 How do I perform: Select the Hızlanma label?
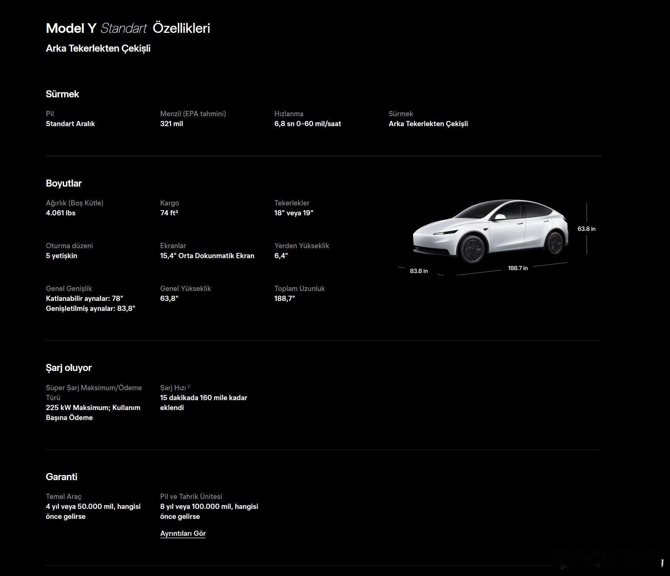[289, 114]
